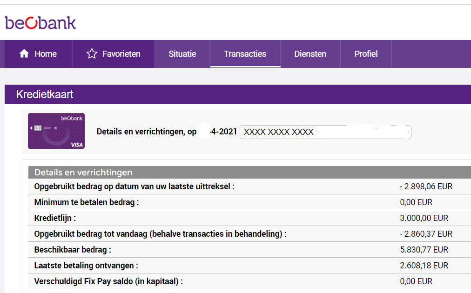
Task: Click the amount -2.860,37 EUR
Action: tap(426, 234)
